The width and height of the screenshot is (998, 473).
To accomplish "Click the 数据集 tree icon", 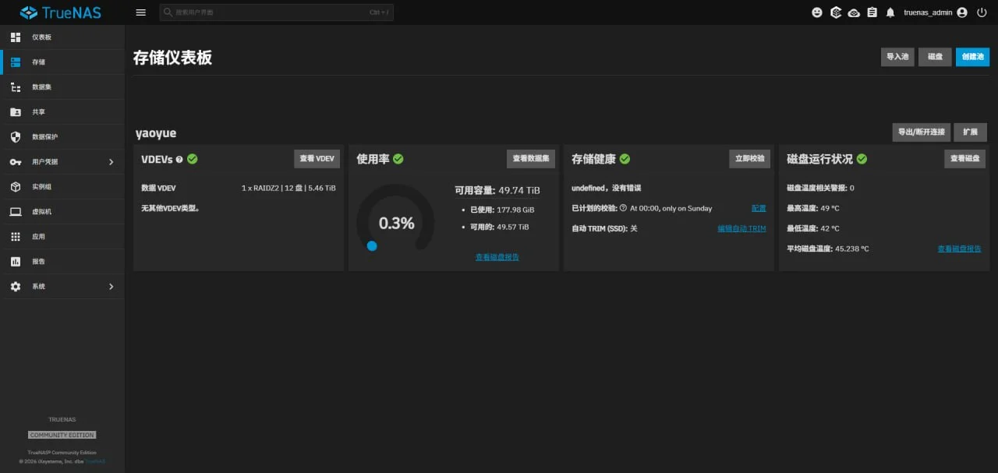I will [x=16, y=87].
